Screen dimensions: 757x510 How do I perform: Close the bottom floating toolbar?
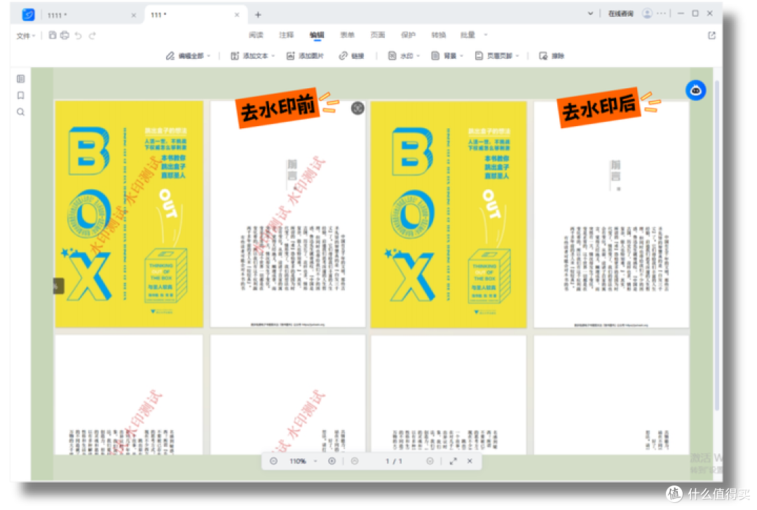pos(470,461)
